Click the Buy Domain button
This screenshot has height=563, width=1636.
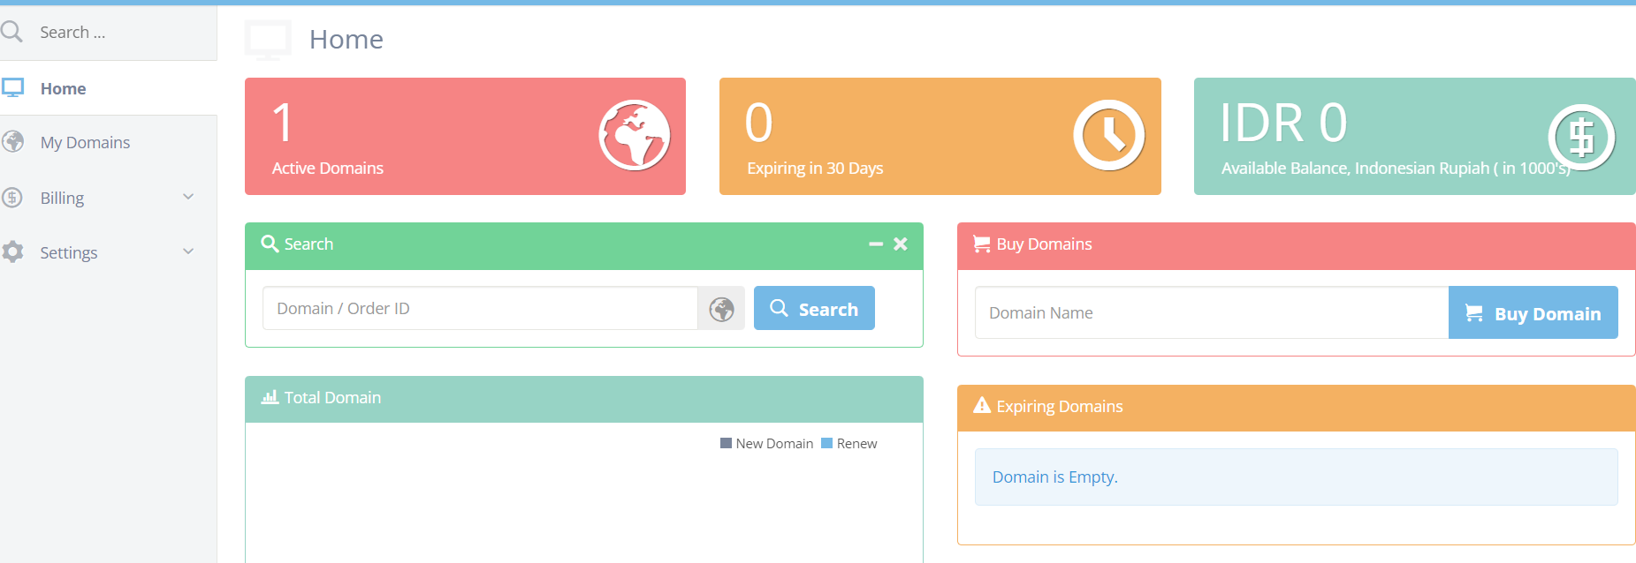[1533, 312]
